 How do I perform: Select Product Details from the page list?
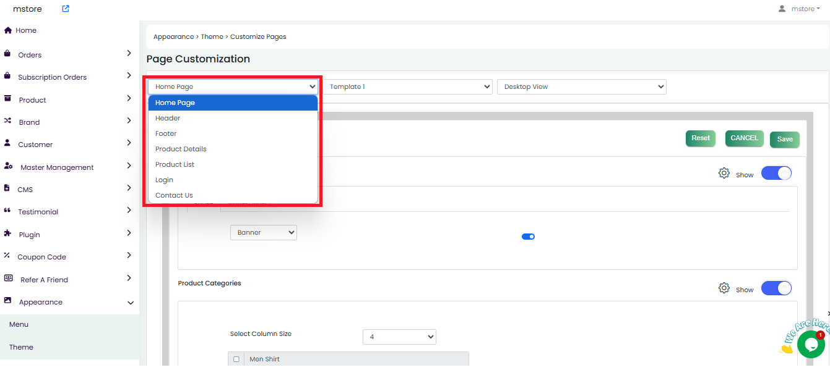pyautogui.click(x=181, y=149)
